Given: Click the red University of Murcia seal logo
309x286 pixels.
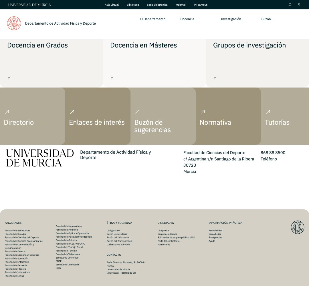Looking at the screenshot, I should click(x=14, y=23).
